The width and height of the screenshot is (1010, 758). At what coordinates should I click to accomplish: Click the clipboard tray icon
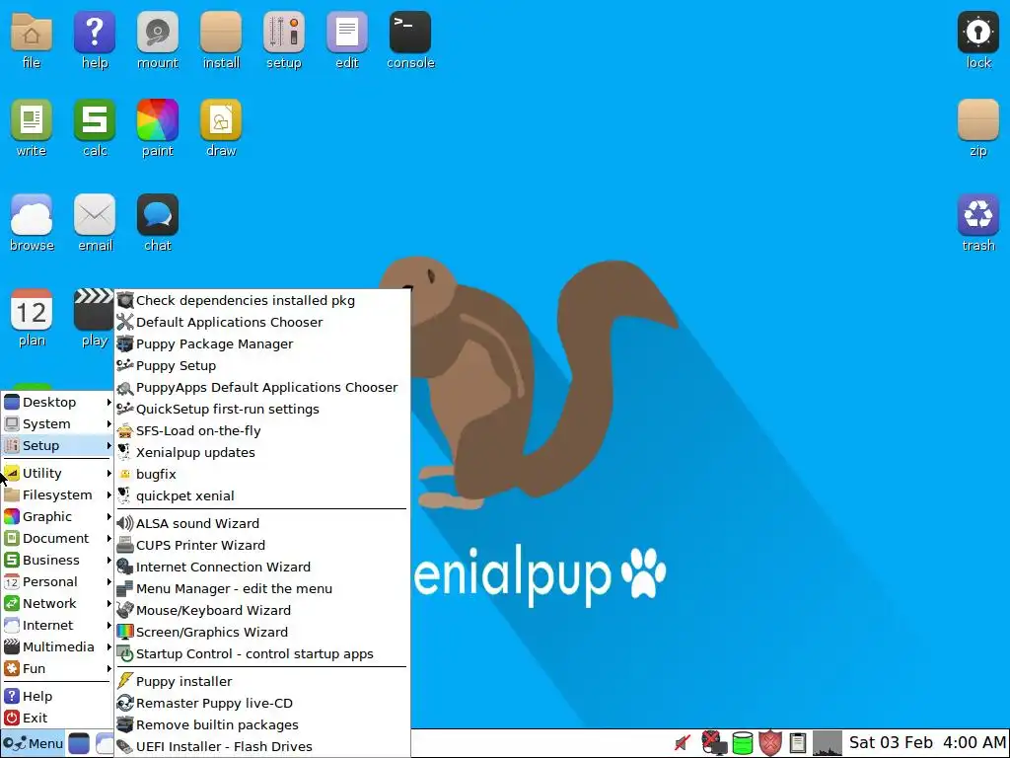pos(797,743)
